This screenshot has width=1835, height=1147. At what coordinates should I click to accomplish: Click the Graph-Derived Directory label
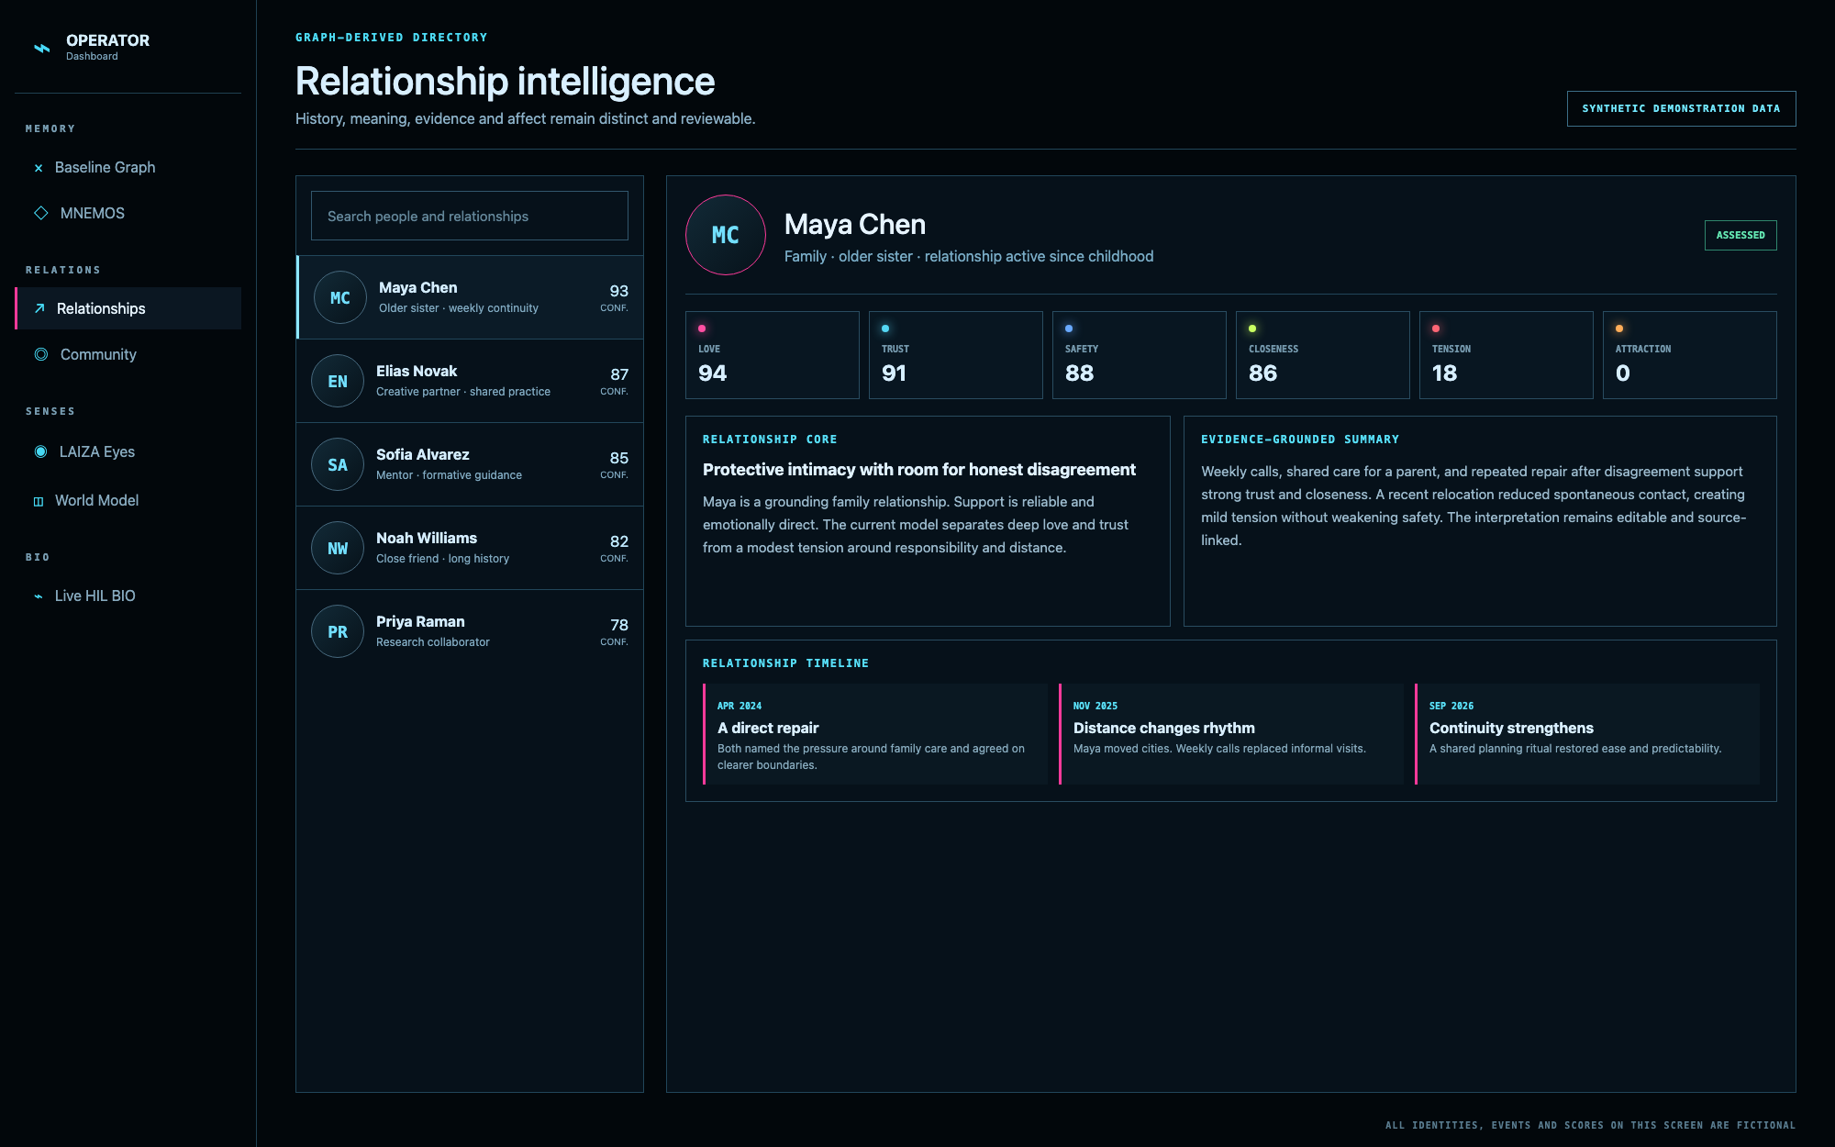(x=392, y=38)
